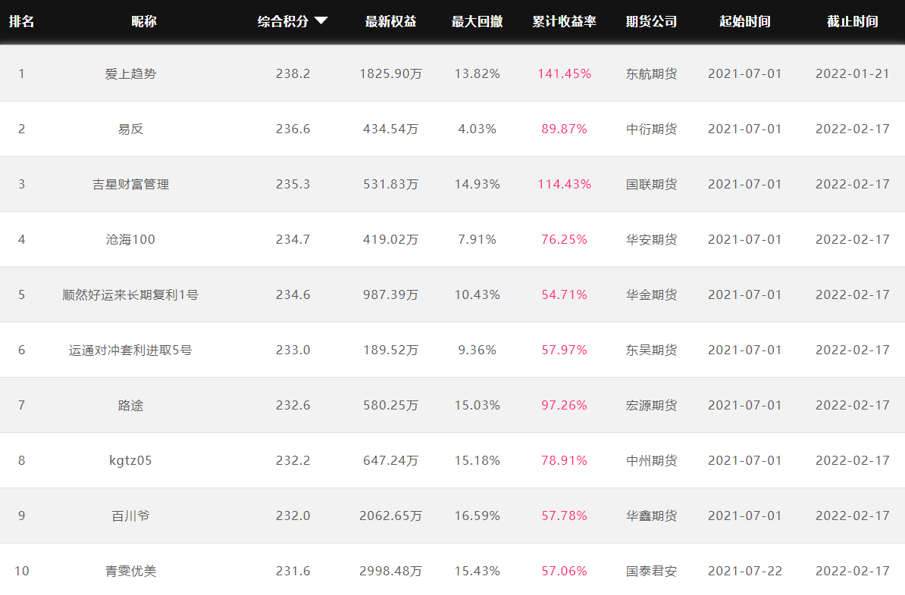Select the company cell 华鑫期货
The height and width of the screenshot is (595, 905).
[x=652, y=516]
